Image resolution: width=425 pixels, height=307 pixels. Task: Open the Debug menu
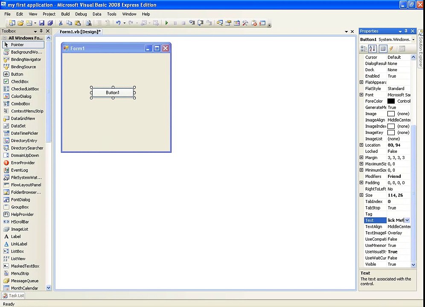coord(81,14)
